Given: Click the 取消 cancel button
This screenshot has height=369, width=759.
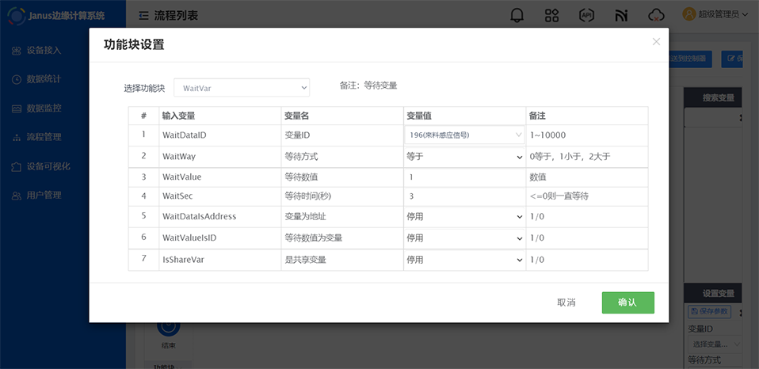Looking at the screenshot, I should point(566,302).
